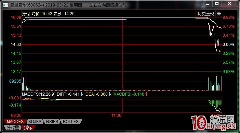Click the 09:30 time axis label
The image size is (240, 133).
click(16, 115)
